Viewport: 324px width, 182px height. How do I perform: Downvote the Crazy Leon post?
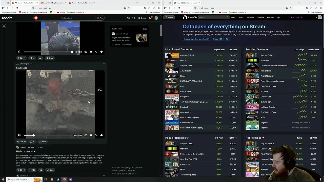tap(25, 142)
